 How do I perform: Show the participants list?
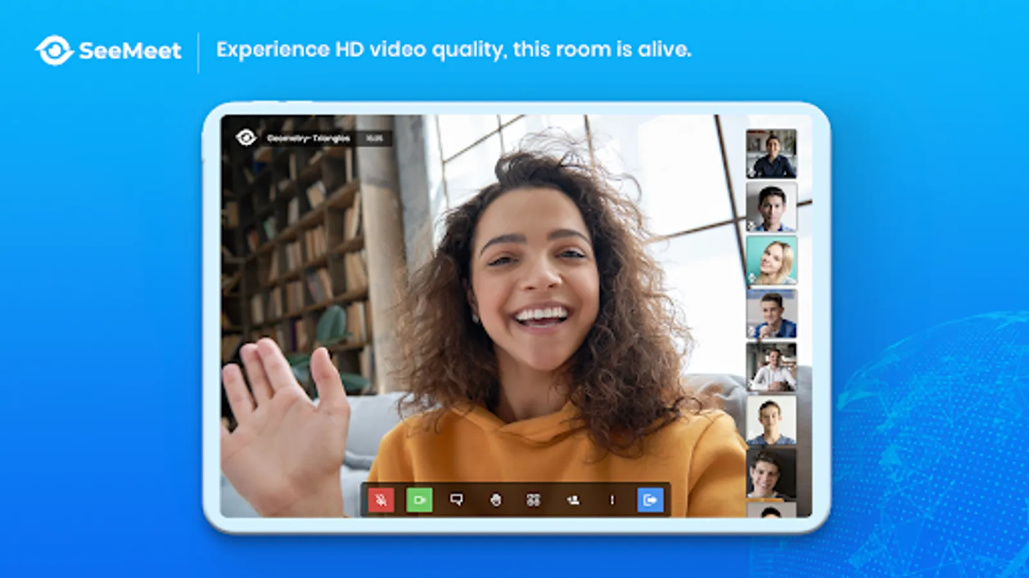coord(573,500)
